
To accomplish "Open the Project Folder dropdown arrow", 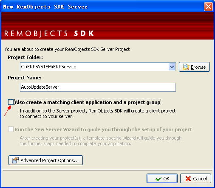I will click(x=172, y=67).
